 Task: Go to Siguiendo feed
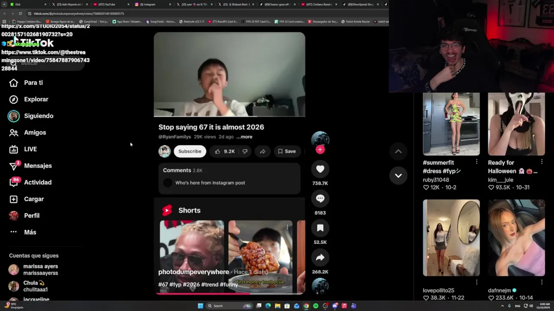[x=31, y=116]
